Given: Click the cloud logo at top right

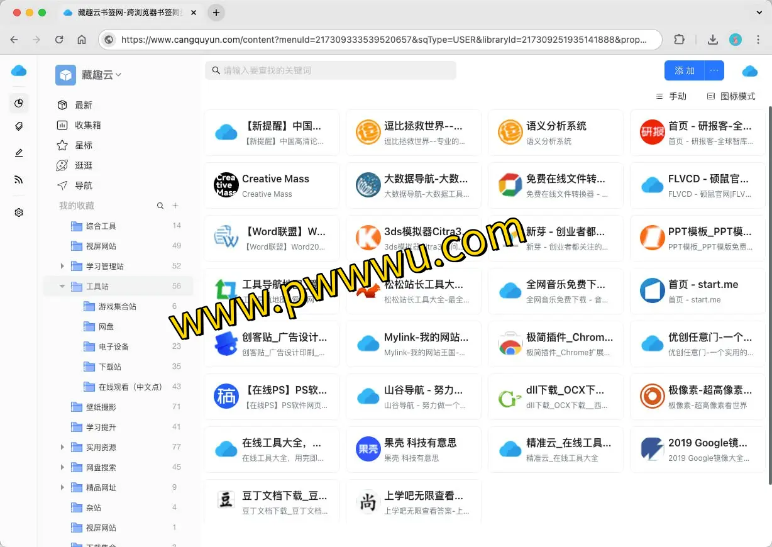Looking at the screenshot, I should (750, 70).
